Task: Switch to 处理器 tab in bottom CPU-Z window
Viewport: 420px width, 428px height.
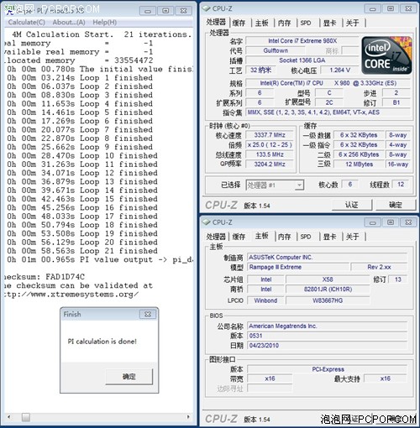Action: coord(216,237)
